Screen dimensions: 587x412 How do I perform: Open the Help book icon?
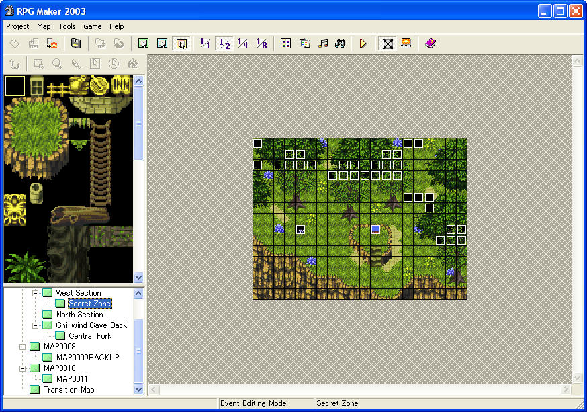coord(431,44)
